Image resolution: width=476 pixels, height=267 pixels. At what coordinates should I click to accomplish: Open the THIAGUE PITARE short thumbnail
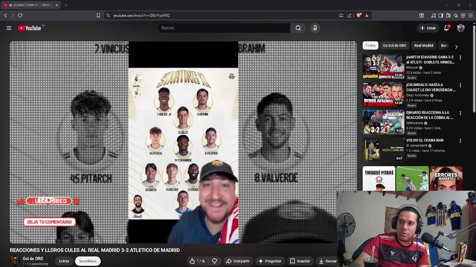(x=379, y=178)
